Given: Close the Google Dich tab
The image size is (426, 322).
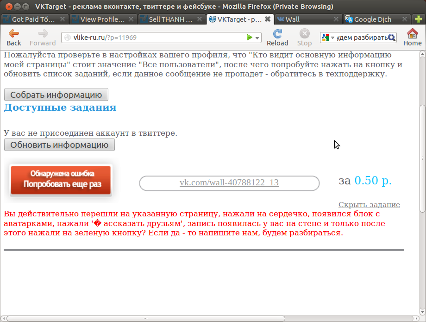Looking at the screenshot, I should (x=405, y=19).
